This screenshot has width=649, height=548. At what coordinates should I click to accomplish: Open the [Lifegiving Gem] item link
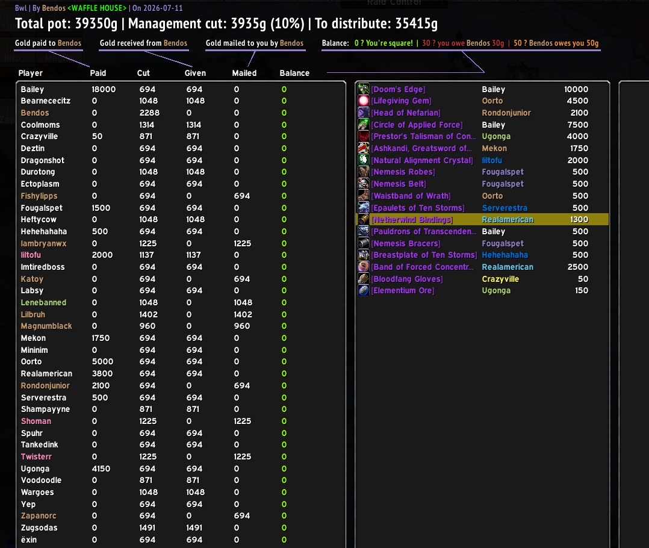tap(401, 101)
